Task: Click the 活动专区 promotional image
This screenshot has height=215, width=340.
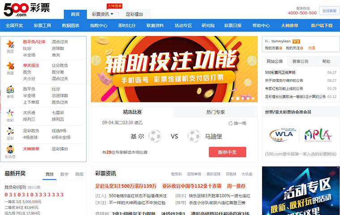Action: 301,191
